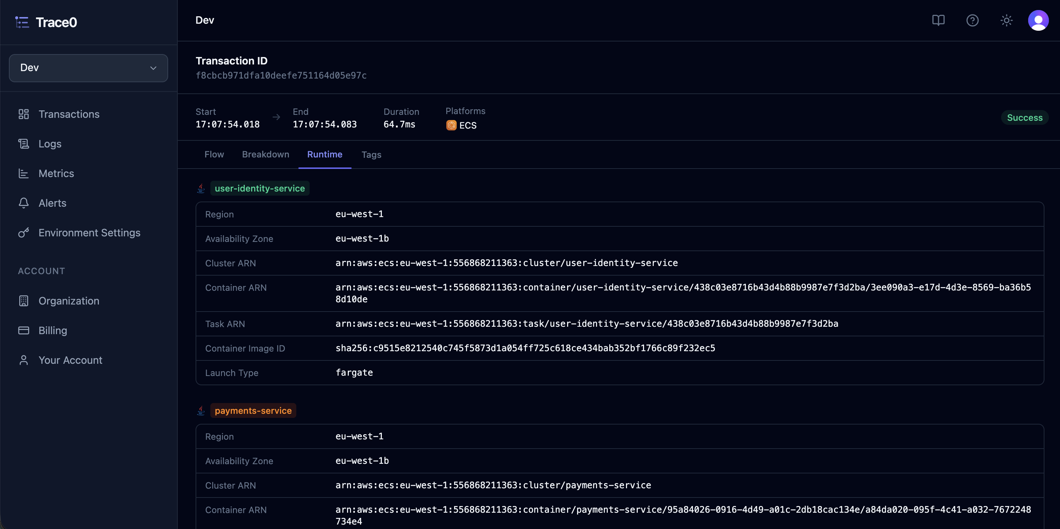Click the duration value 64.7ms

(399, 124)
